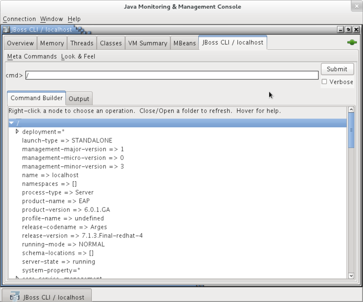363x302 pixels.
Task: Select the name => localhost row
Action: pyautogui.click(x=50, y=175)
